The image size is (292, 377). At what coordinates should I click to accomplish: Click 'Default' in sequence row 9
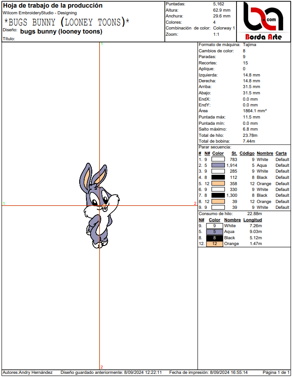point(282,207)
